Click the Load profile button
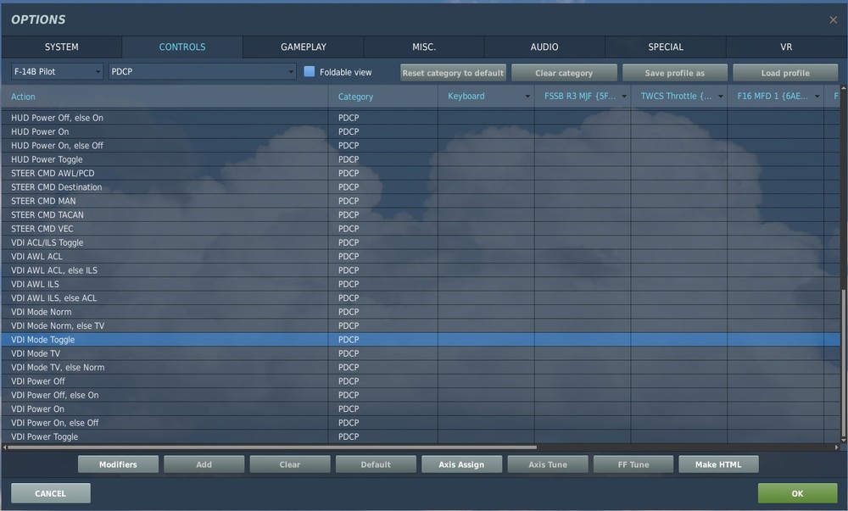This screenshot has height=511, width=848. (785, 73)
